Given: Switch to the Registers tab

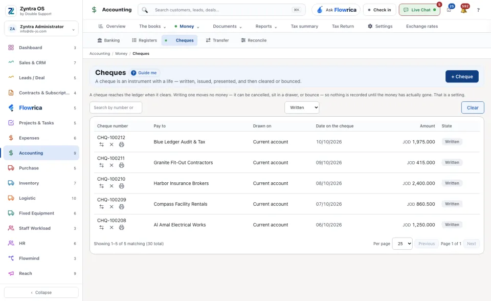Looking at the screenshot, I should 144,40.
